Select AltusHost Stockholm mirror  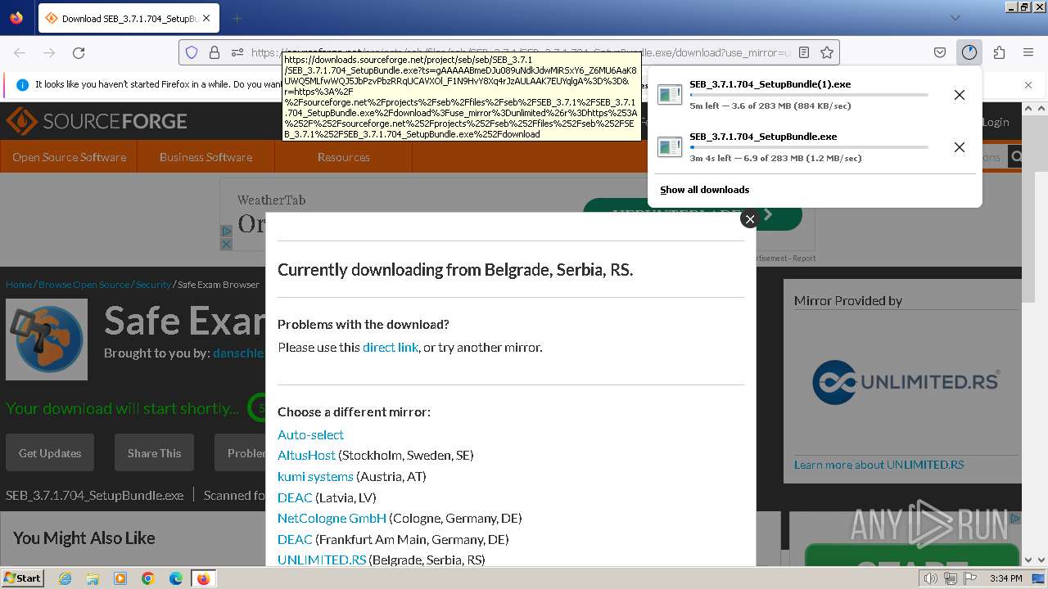[x=306, y=455]
